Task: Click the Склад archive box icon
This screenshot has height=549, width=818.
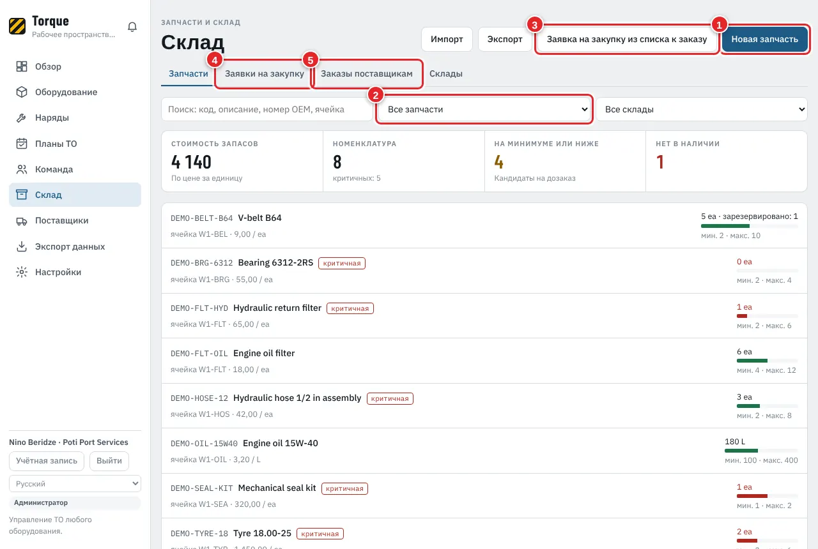Action: pos(22,195)
